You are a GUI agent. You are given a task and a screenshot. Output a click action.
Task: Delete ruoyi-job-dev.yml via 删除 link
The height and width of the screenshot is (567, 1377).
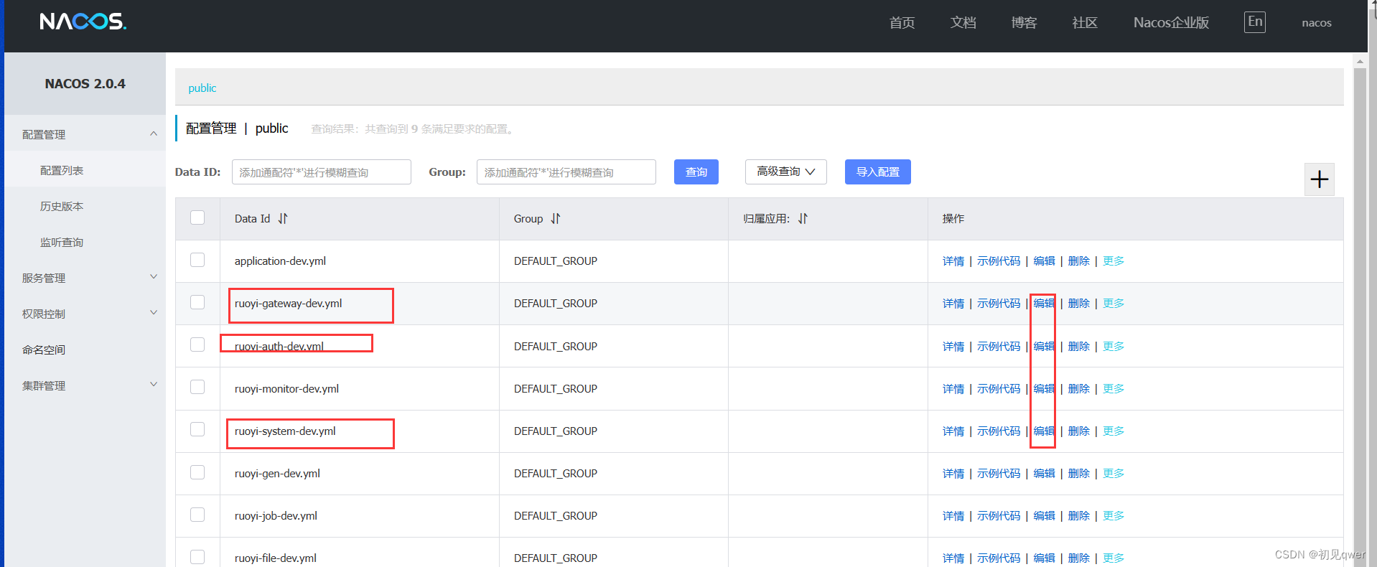tap(1079, 516)
